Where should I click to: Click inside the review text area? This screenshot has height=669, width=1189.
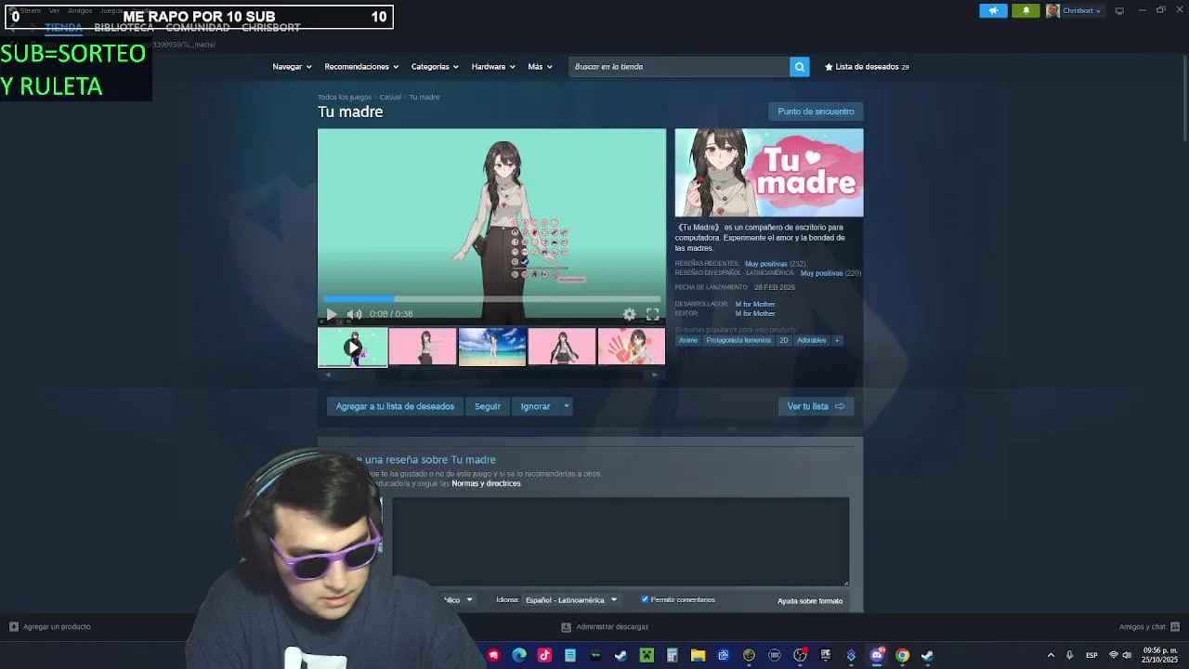(621, 542)
